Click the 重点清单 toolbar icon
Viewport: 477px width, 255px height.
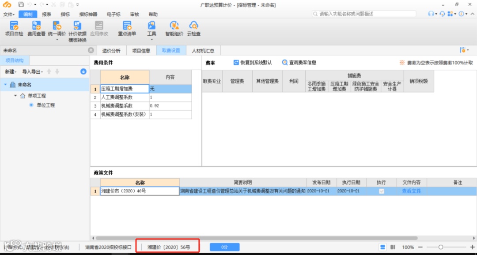(127, 26)
